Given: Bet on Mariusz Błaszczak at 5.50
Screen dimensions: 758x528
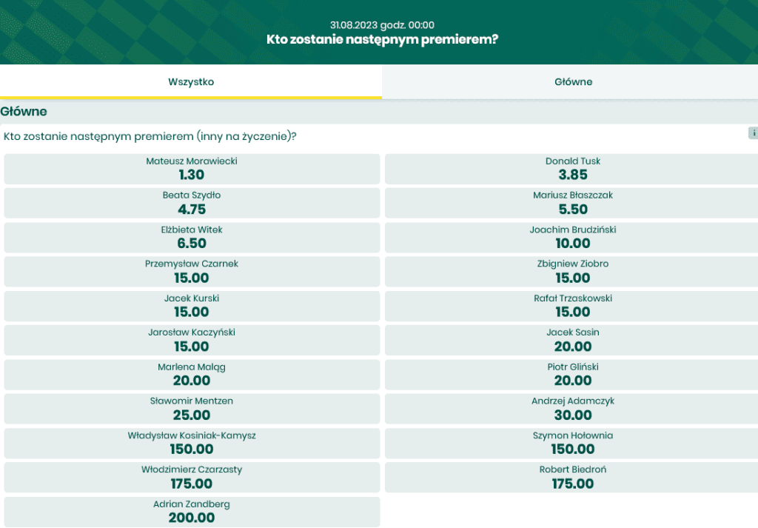Looking at the screenshot, I should coord(571,203).
